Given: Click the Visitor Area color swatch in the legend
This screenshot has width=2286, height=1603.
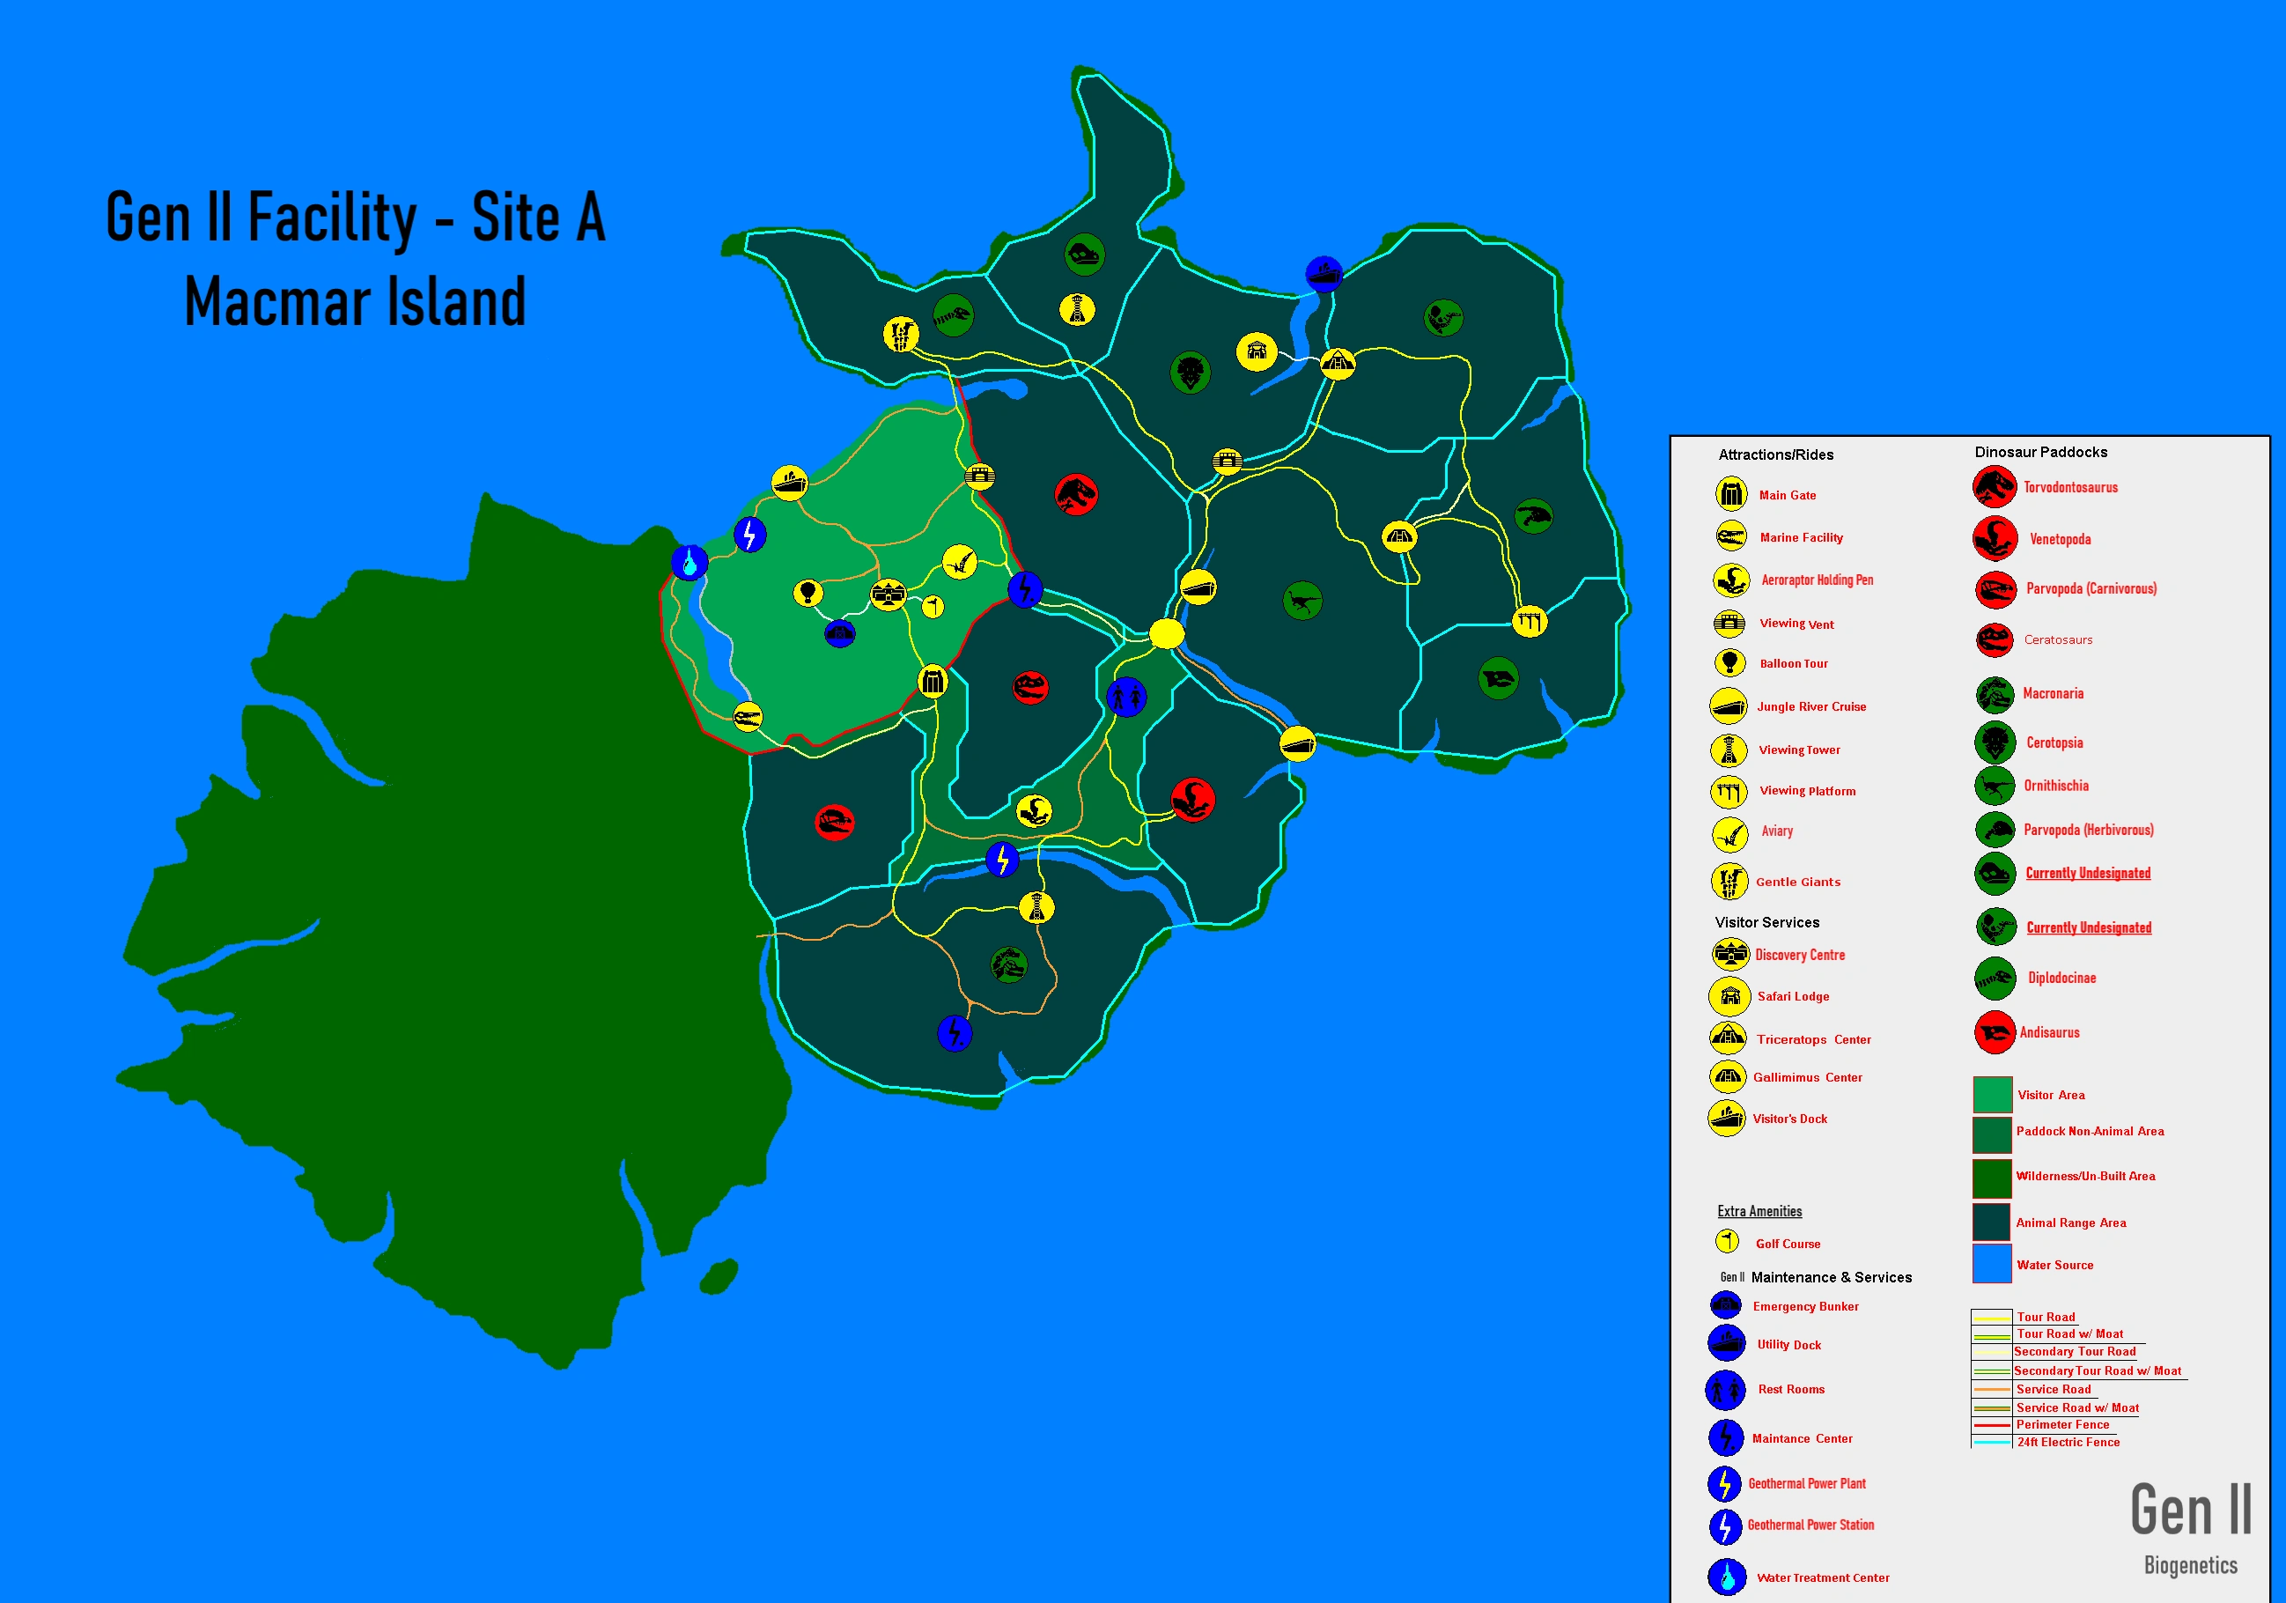Looking at the screenshot, I should (x=1992, y=1094).
